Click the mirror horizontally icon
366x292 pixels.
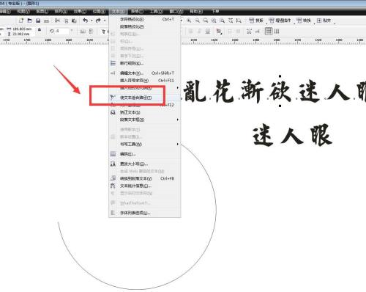point(83,31)
